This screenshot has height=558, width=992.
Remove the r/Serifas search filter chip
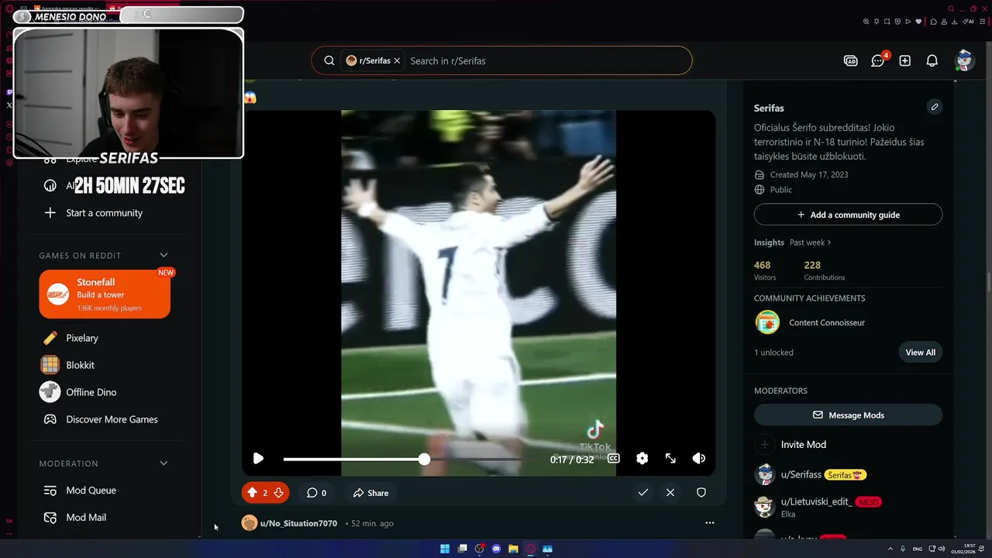point(397,60)
